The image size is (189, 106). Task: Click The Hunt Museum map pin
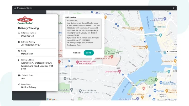(x=169, y=72)
